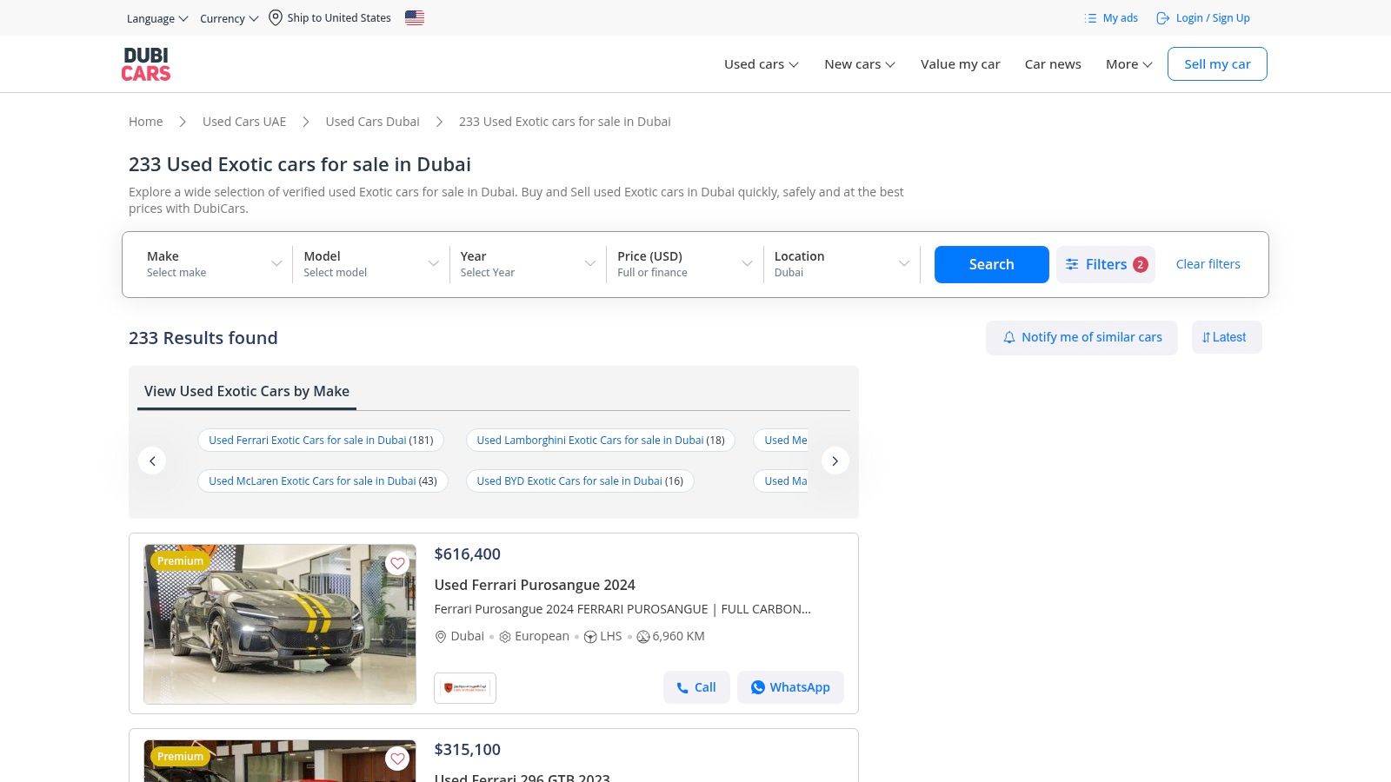This screenshot has height=782, width=1391.
Task: Click the location pin beside Ship to United States
Action: pos(276,17)
